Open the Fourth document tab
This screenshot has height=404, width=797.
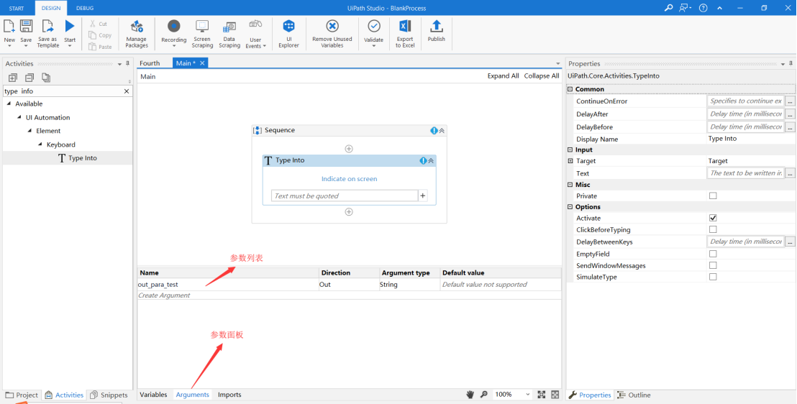coord(150,63)
